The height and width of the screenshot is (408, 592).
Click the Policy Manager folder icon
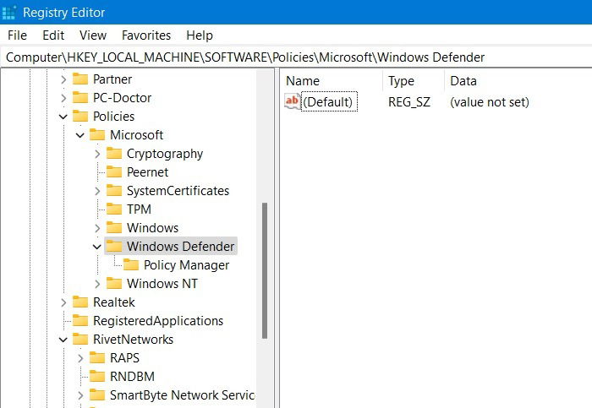point(130,264)
